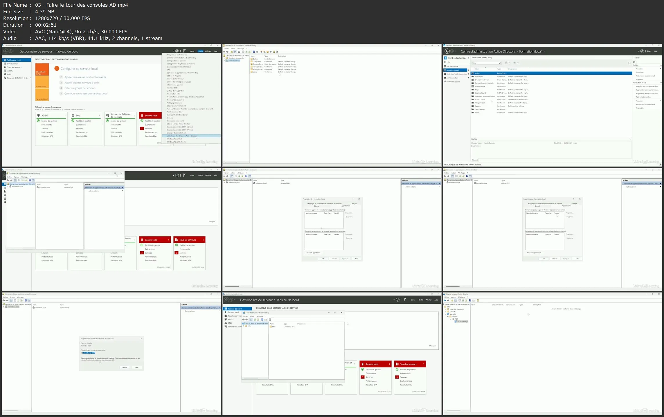The height and width of the screenshot is (417, 664).
Task: Click the orange DÉMARRAGE RAPIDE tile
Action: [42, 70]
